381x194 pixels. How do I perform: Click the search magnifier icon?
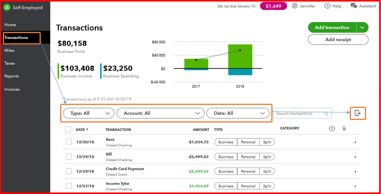326,114
